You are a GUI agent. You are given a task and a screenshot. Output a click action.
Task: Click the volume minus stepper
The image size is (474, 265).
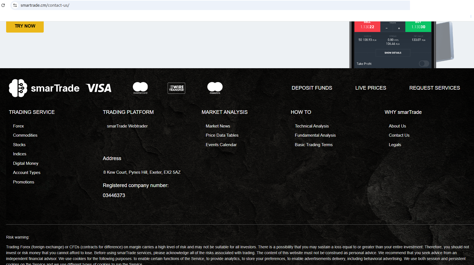pyautogui.click(x=387, y=28)
